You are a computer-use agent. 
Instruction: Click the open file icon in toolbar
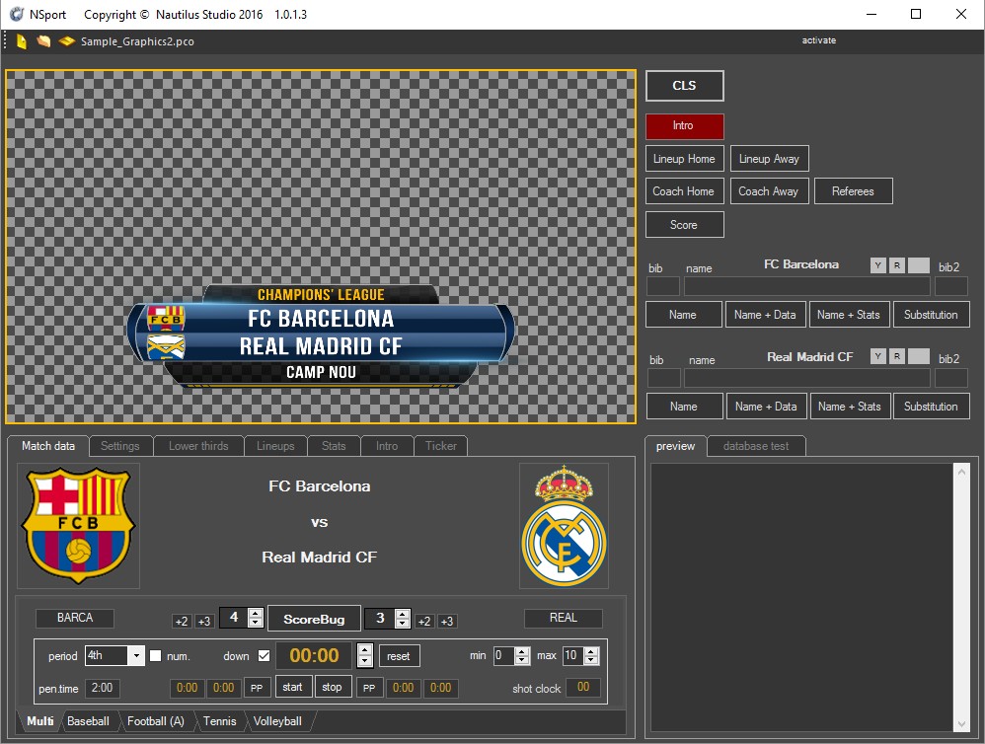pyautogui.click(x=43, y=41)
